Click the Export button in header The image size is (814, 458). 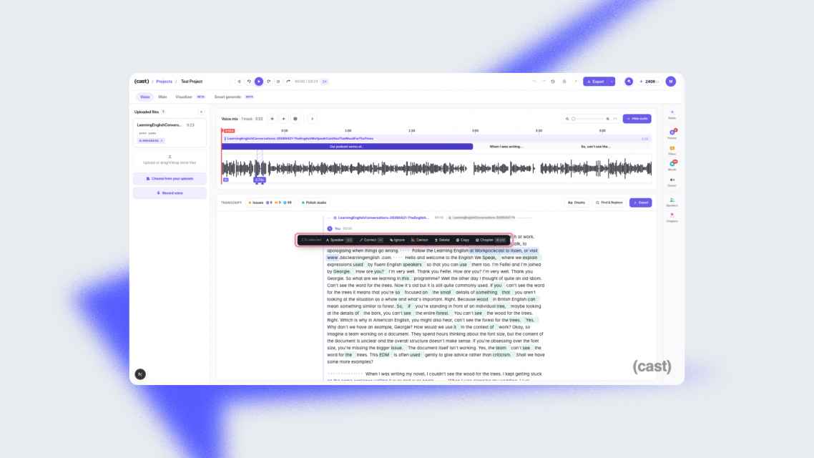[595, 82]
